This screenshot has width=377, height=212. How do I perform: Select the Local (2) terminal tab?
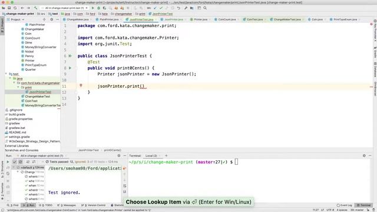[x=151, y=155]
